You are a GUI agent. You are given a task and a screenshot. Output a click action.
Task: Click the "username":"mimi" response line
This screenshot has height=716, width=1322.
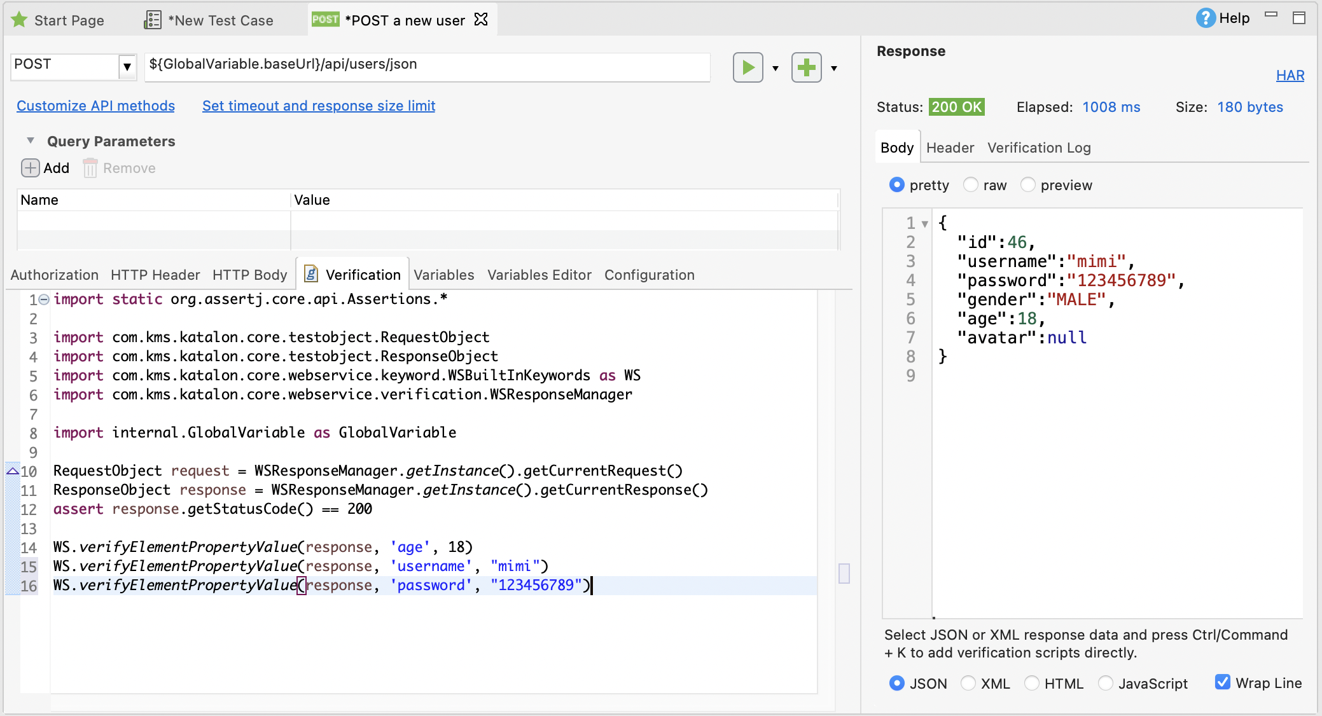[x=1047, y=261]
